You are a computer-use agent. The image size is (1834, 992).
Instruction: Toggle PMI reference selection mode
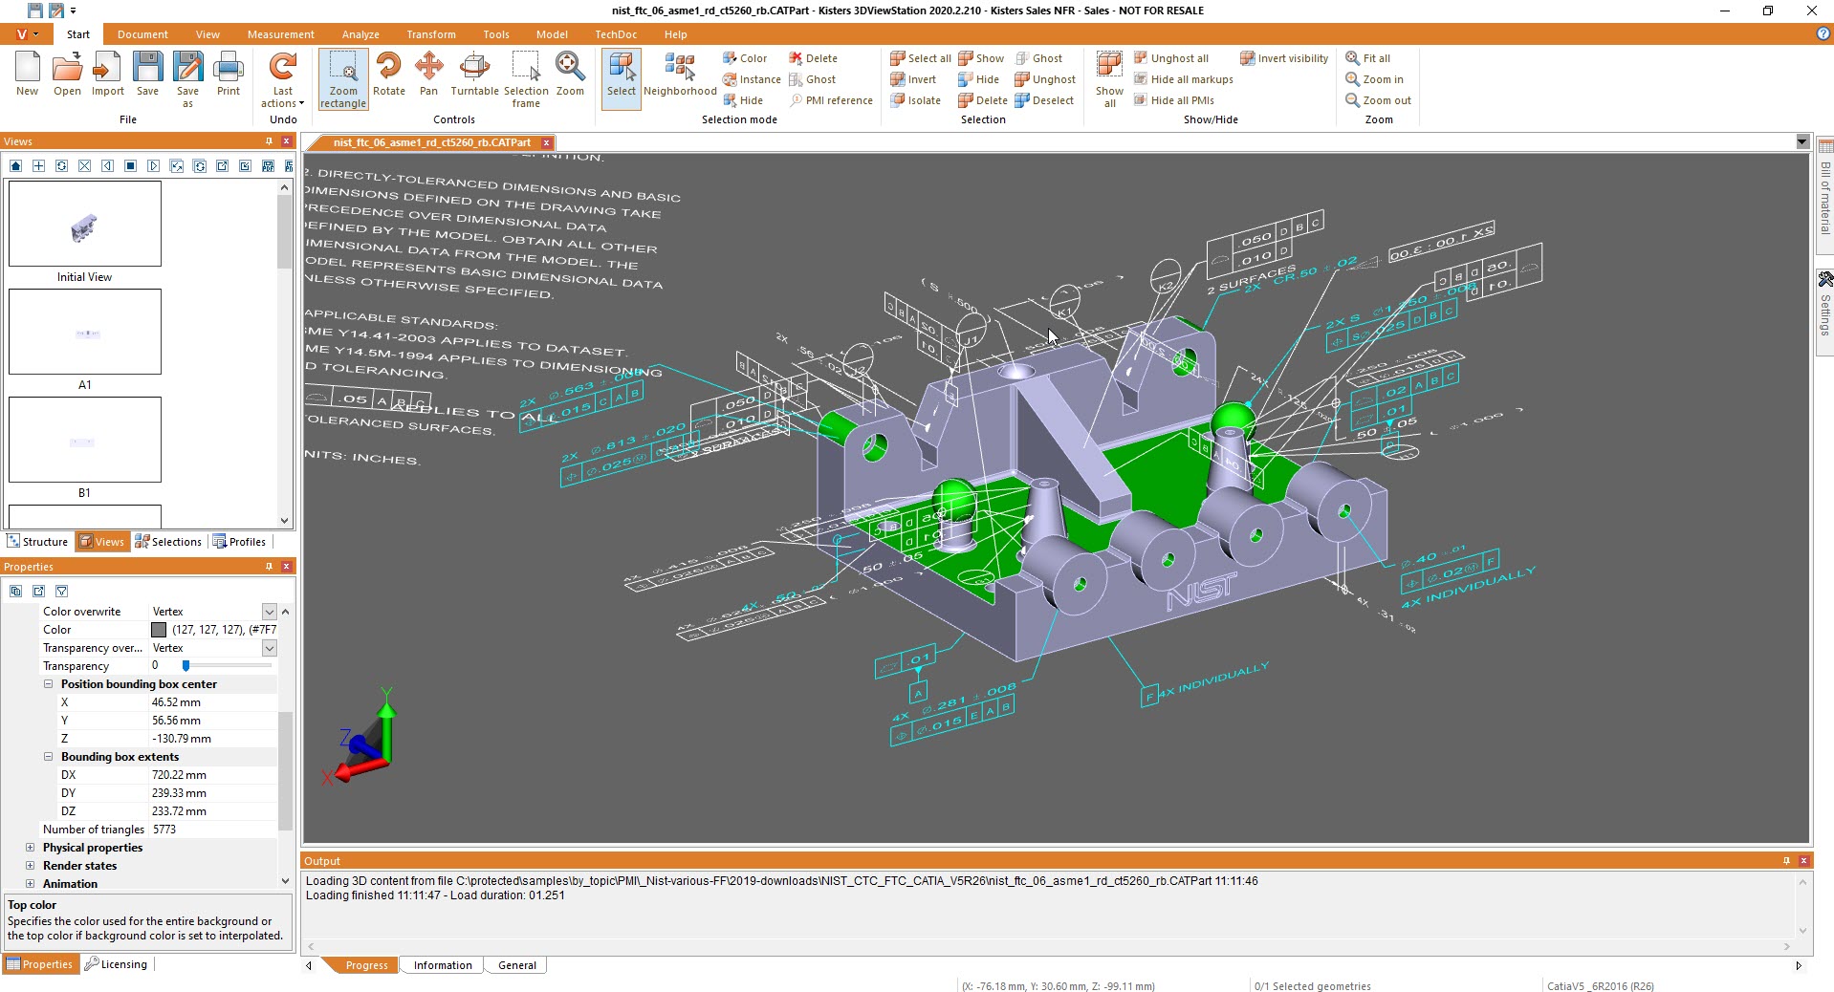[830, 100]
